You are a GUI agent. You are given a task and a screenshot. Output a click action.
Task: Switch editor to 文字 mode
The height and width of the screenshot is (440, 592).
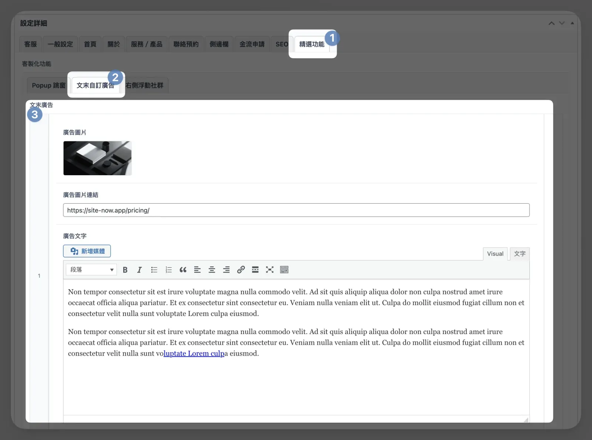point(519,254)
